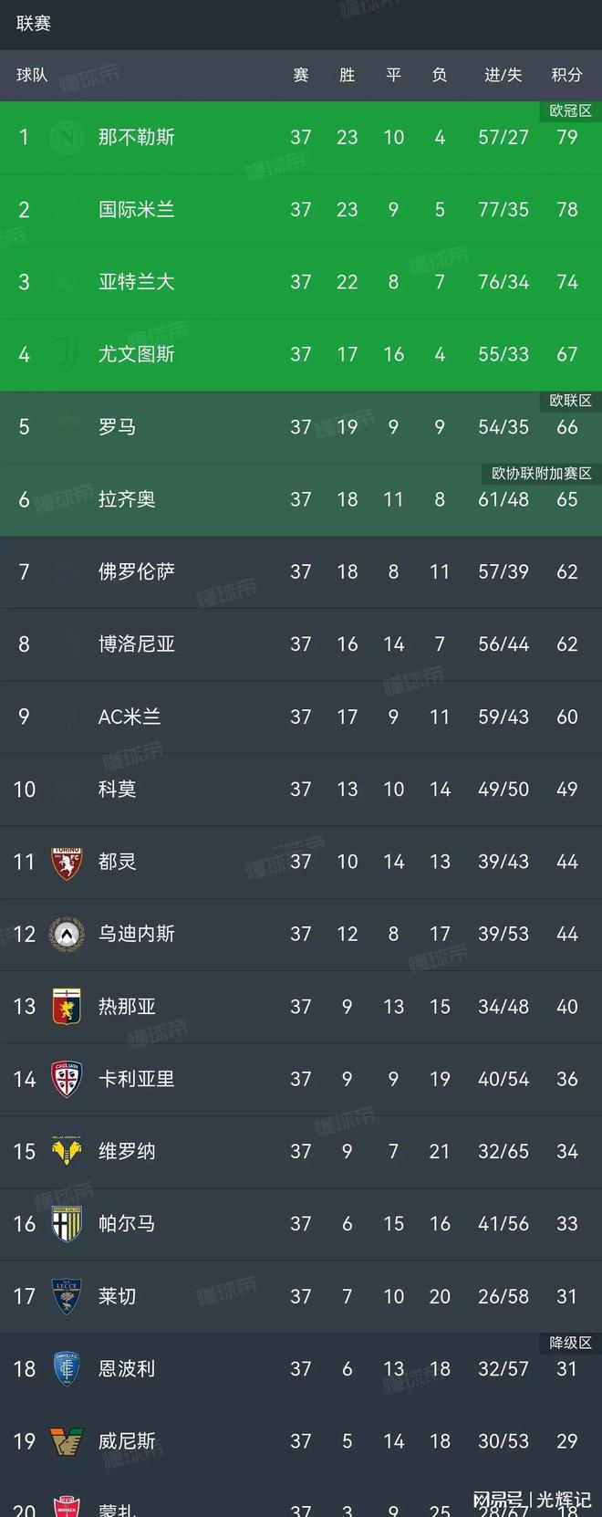Select the 进/失 column header
602x1517 pixels.
[x=503, y=75]
